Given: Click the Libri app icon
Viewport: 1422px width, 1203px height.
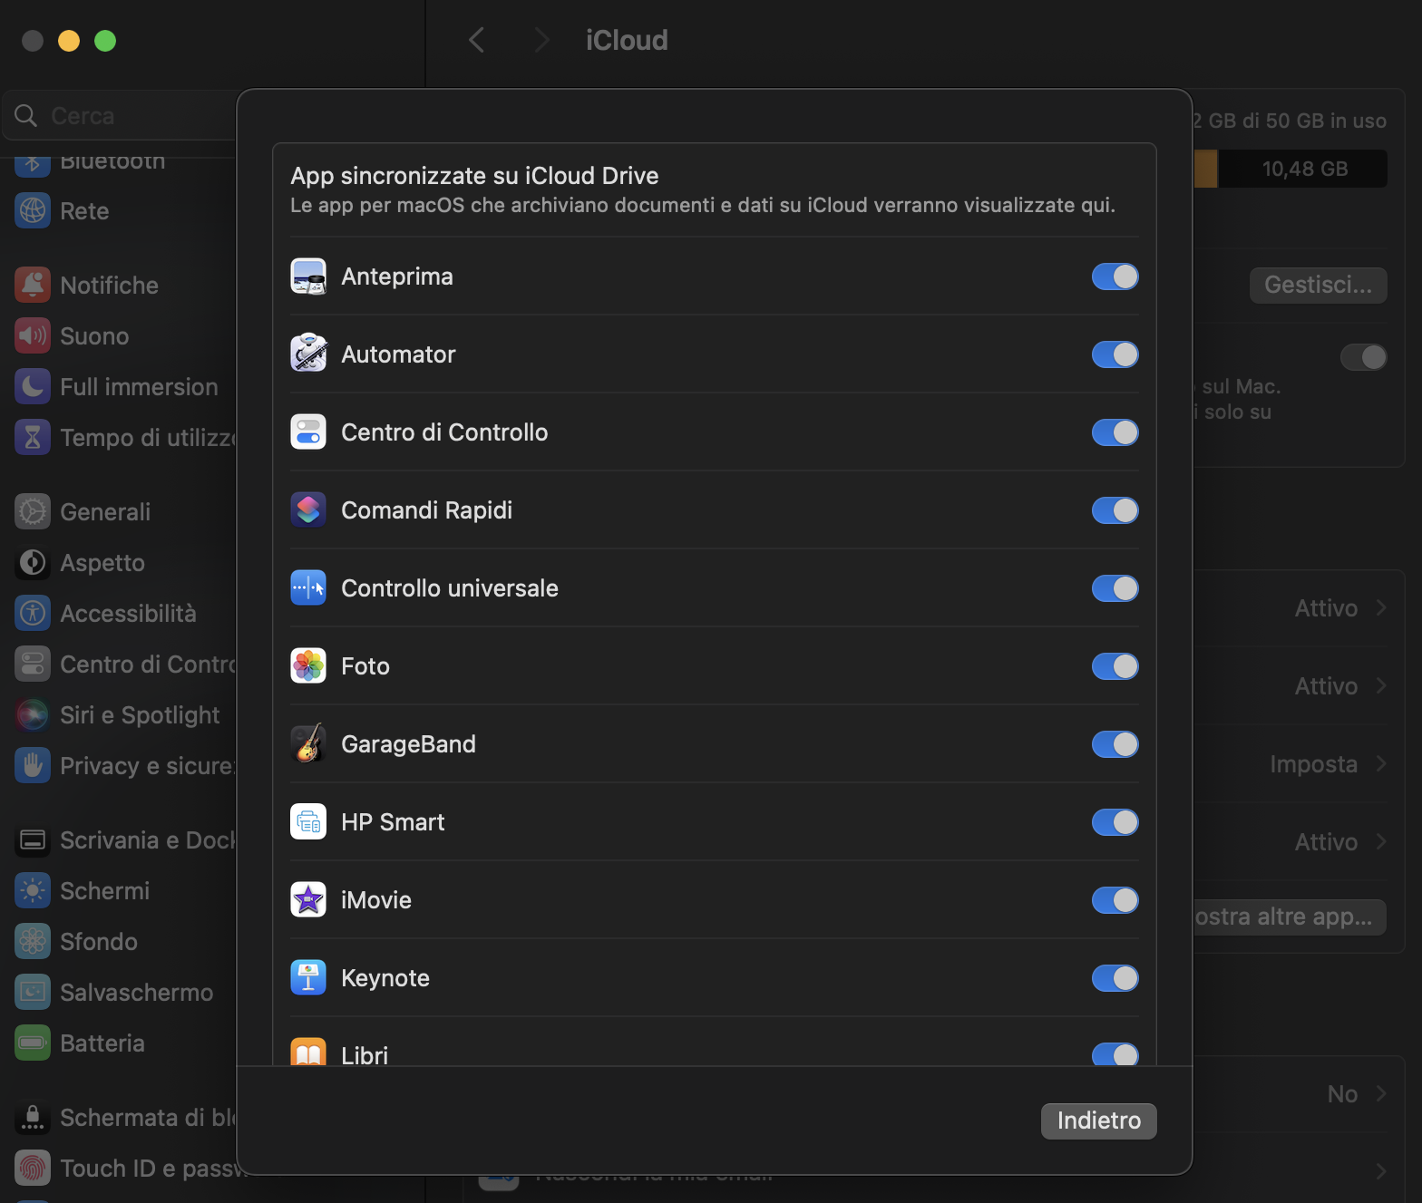Looking at the screenshot, I should tap(308, 1052).
